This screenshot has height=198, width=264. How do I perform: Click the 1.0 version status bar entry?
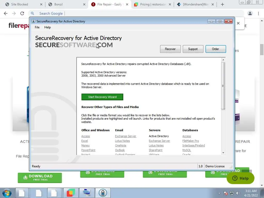coord(201,166)
